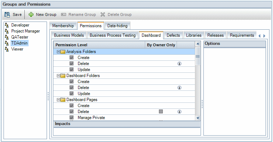273x142 pixels.
Task: Click the Save disk icon
Action: pos(7,14)
